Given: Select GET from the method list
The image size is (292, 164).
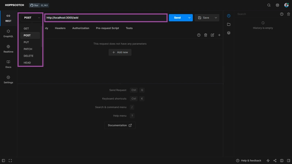Looking at the screenshot, I should coord(30,28).
